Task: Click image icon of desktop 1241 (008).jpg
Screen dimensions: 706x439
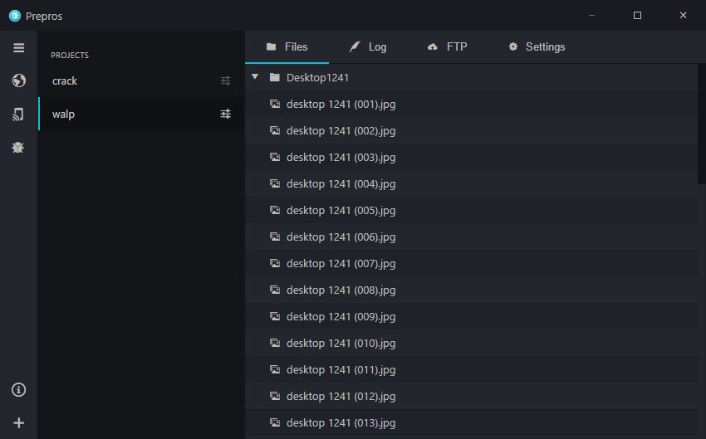Action: [275, 290]
